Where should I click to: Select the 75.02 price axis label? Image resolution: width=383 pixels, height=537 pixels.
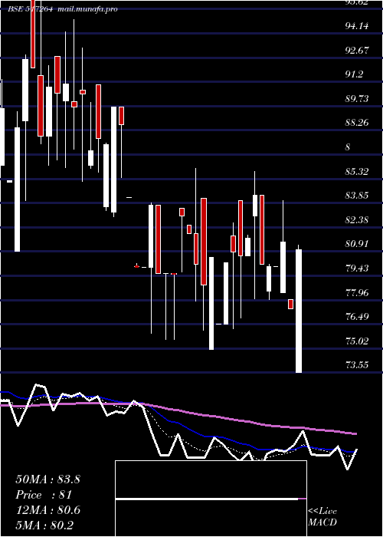(x=357, y=341)
